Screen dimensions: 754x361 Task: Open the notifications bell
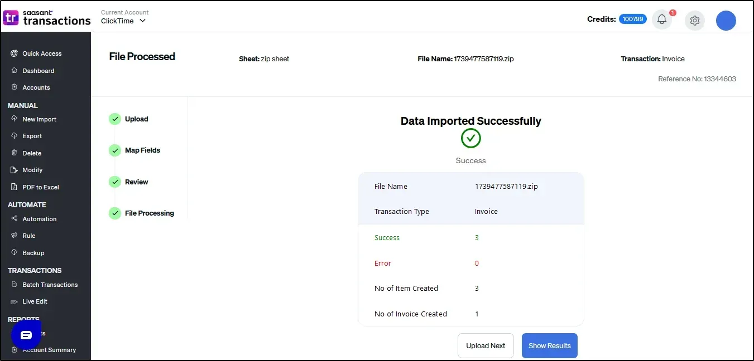pos(662,19)
